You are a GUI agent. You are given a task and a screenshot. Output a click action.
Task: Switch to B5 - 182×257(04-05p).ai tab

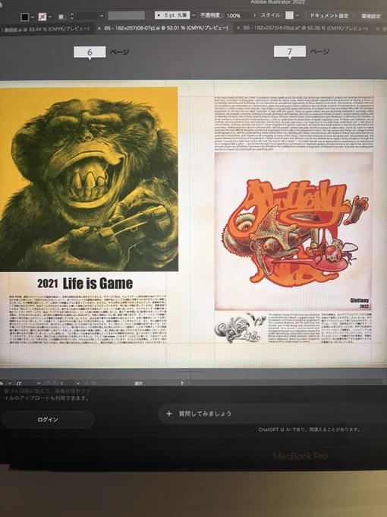tap(305, 29)
